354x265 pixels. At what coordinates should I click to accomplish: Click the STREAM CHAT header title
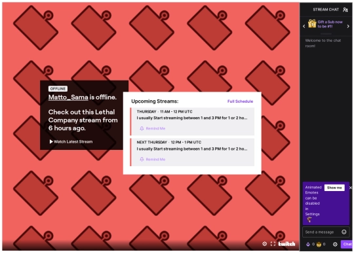pos(326,9)
